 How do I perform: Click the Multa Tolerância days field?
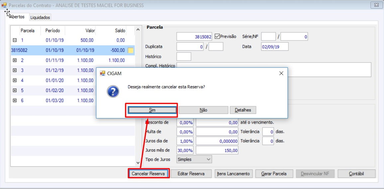(x=268, y=132)
